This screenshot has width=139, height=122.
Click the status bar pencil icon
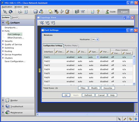pos(125,119)
